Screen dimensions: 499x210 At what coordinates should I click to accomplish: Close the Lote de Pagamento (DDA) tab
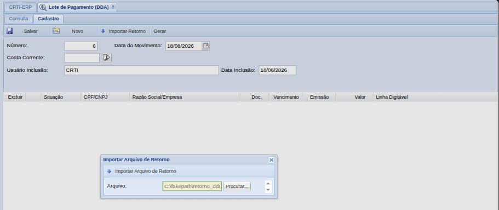[x=113, y=7]
